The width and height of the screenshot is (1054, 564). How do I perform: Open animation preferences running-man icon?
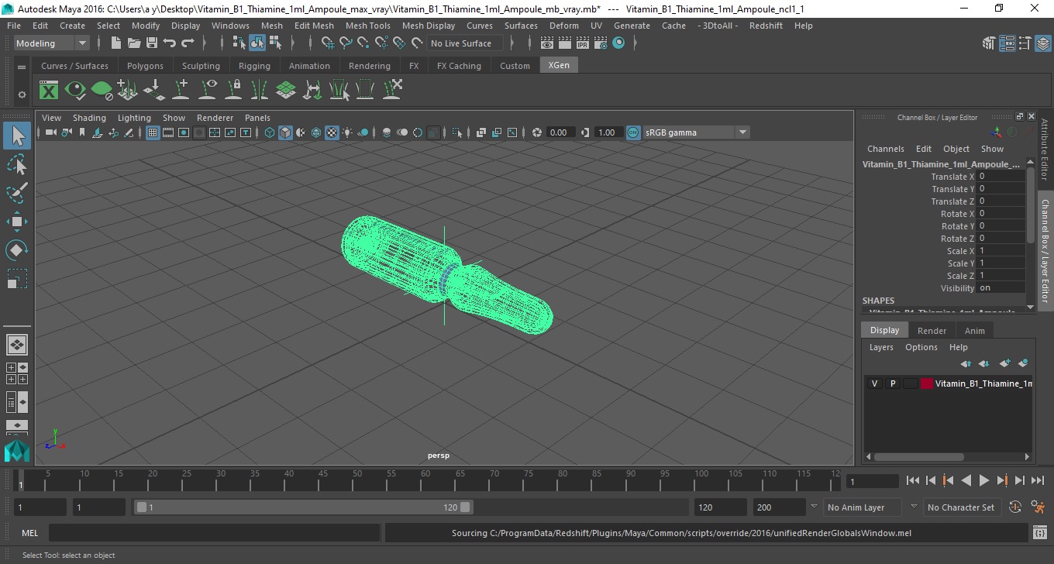[x=1038, y=507]
